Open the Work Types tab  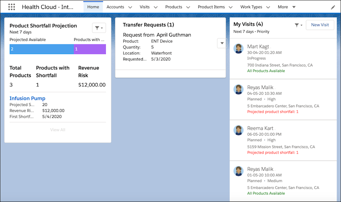(251, 7)
